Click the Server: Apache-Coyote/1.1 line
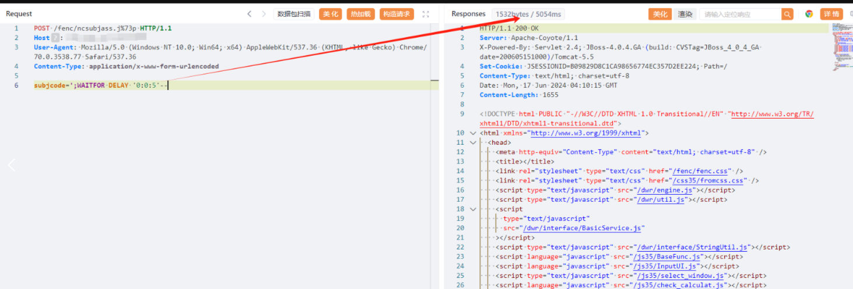The height and width of the screenshot is (289, 853). click(x=530, y=37)
